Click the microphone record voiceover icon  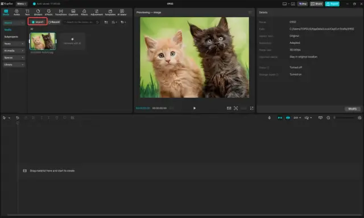(269, 118)
